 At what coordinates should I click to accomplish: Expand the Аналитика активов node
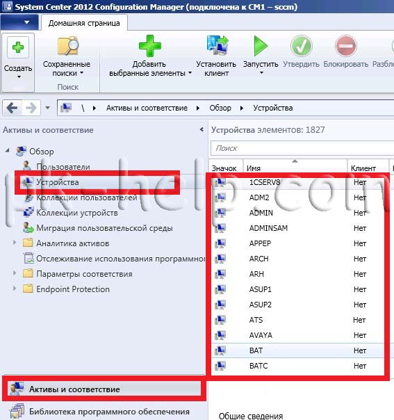coord(15,243)
